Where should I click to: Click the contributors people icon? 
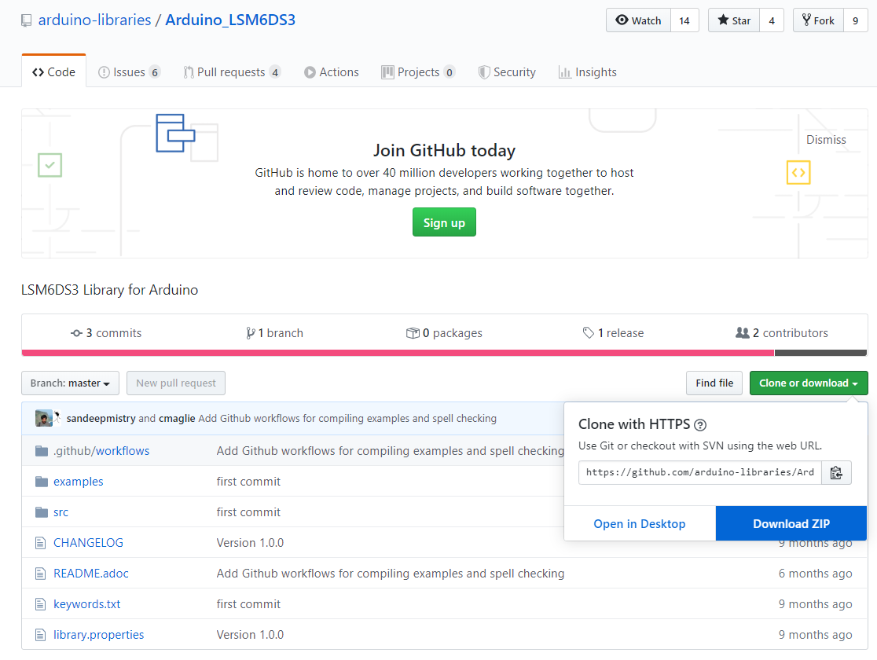pos(742,333)
